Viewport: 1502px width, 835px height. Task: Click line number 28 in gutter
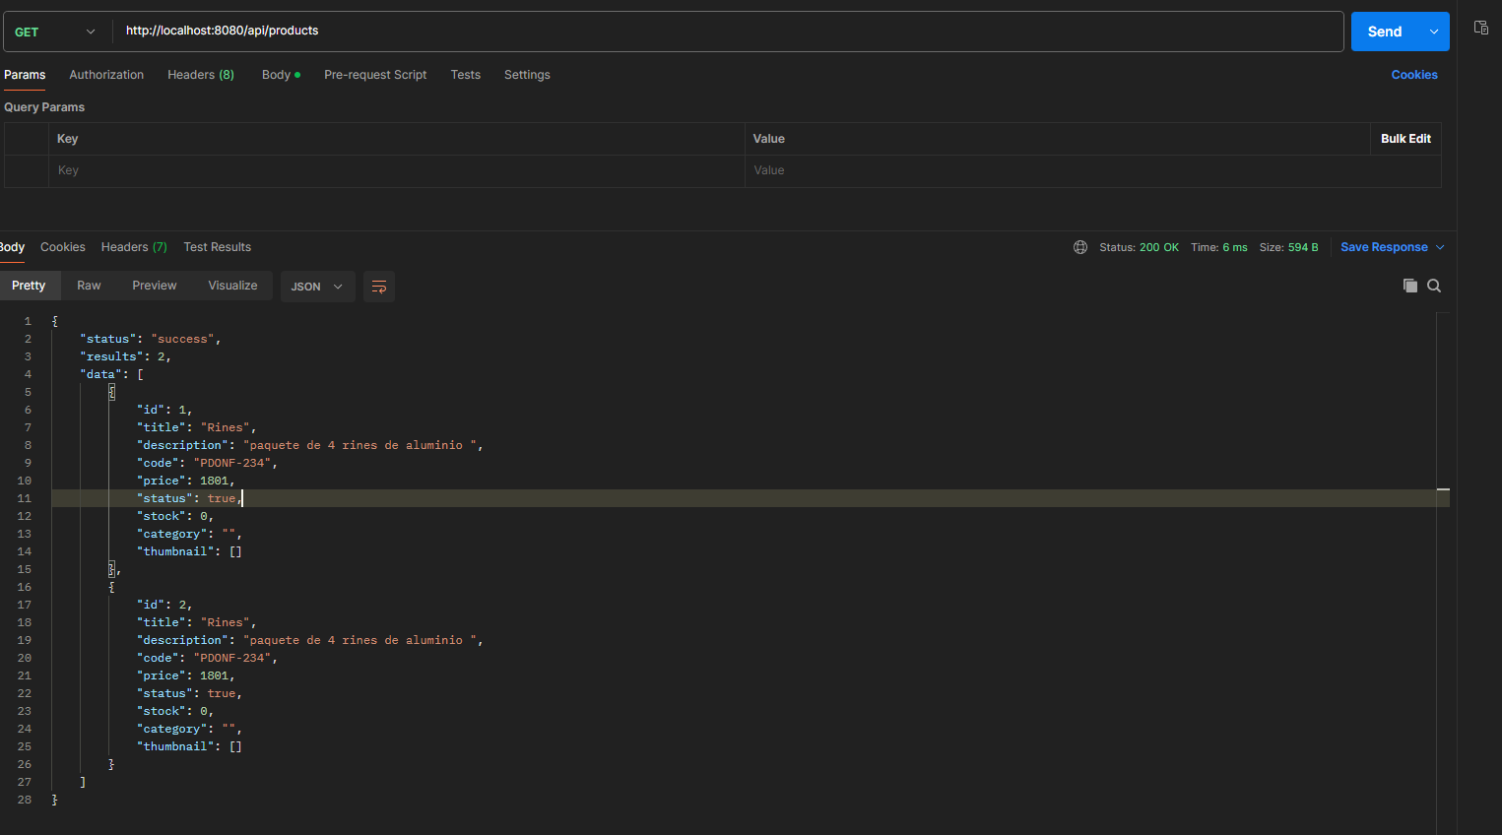(x=25, y=800)
